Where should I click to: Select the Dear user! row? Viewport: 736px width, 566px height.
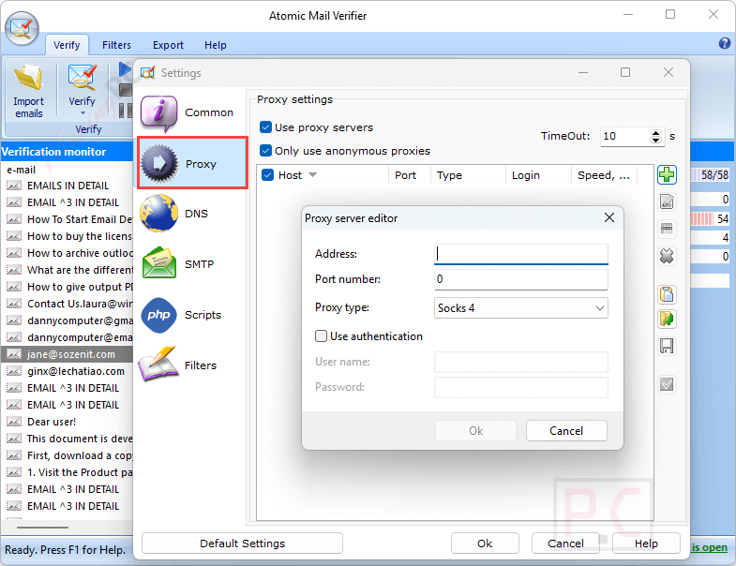(67, 422)
